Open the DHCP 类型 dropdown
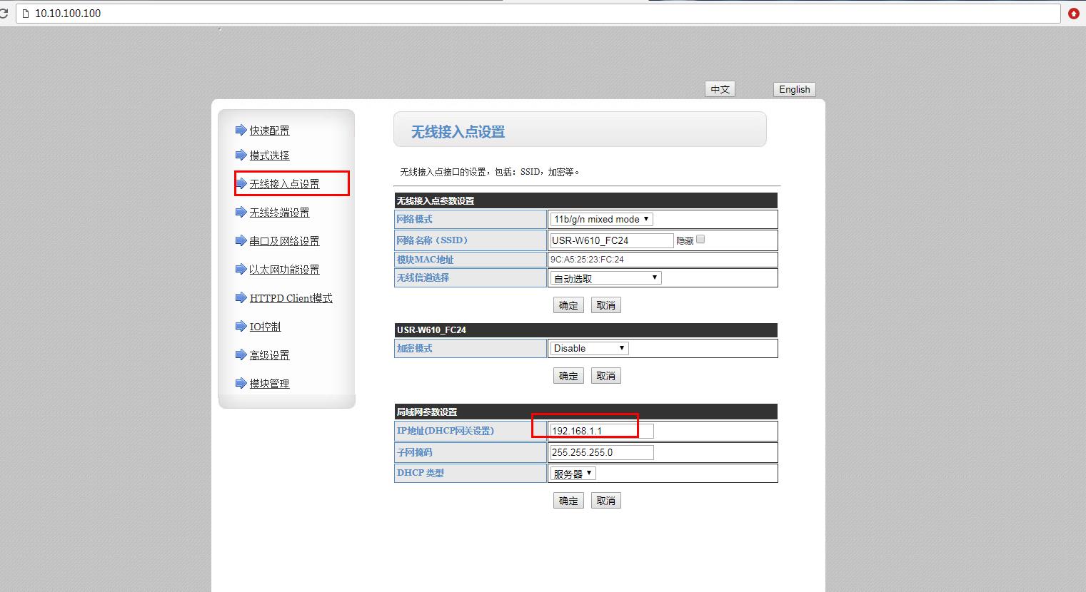This screenshot has height=592, width=1086. click(x=573, y=474)
